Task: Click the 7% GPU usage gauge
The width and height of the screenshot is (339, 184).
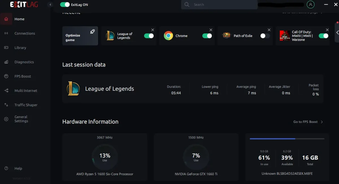Action: click(196, 157)
